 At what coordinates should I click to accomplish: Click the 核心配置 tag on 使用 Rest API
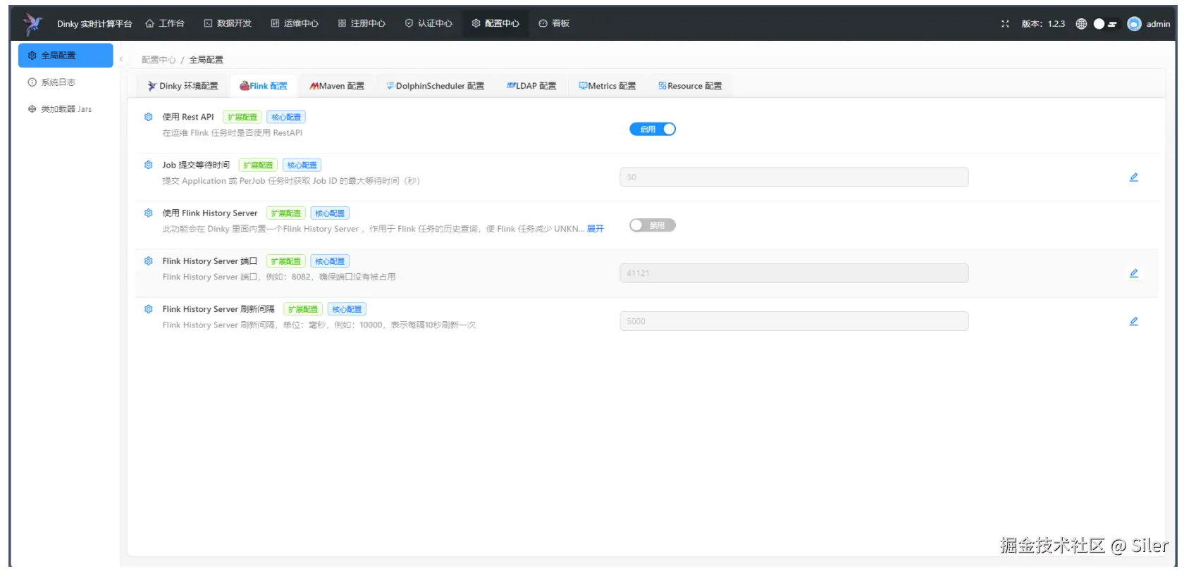pos(286,117)
